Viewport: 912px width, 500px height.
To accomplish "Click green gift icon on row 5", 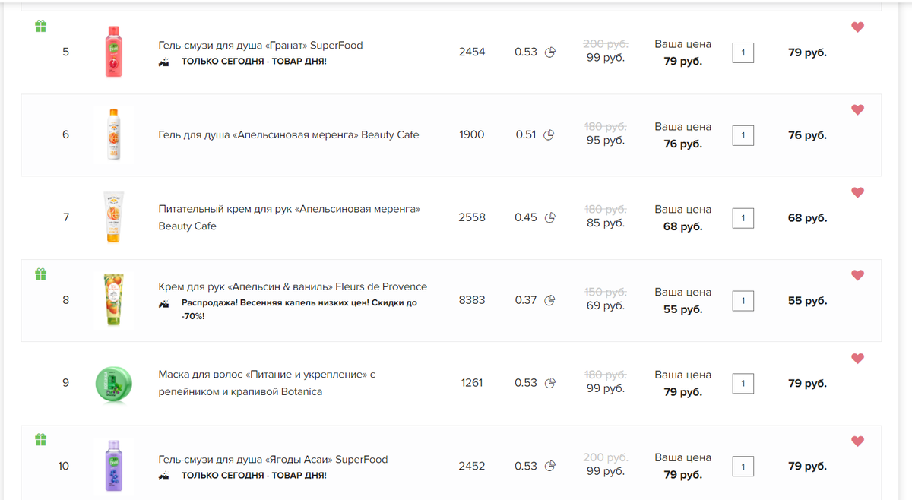I will [41, 27].
